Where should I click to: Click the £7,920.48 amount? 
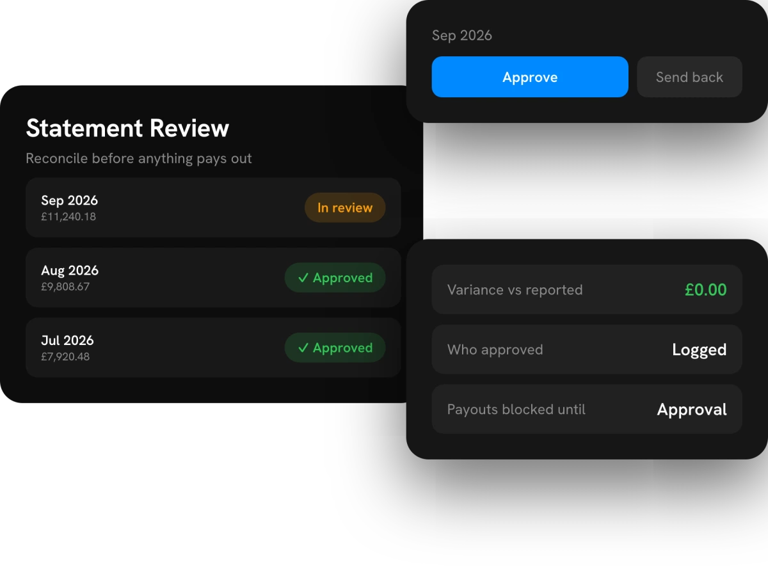pyautogui.click(x=65, y=356)
